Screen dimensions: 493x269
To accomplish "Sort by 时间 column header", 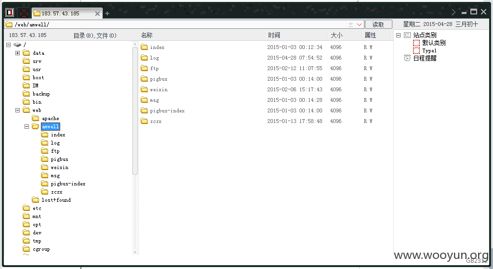I will pos(274,35).
